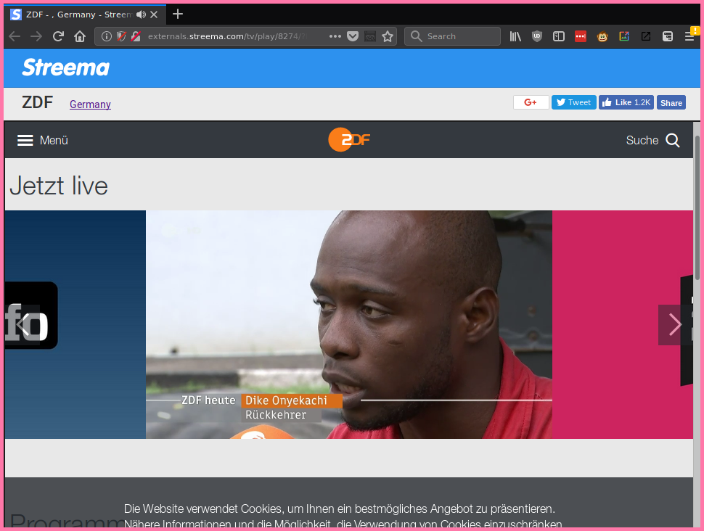
Task: Bookmark this page with the star
Action: tap(388, 36)
